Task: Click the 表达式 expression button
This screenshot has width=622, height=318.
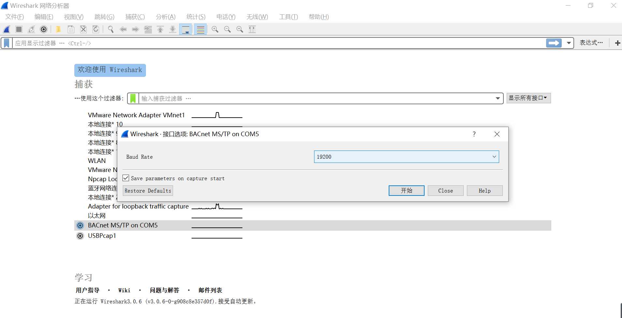Action: 591,43
